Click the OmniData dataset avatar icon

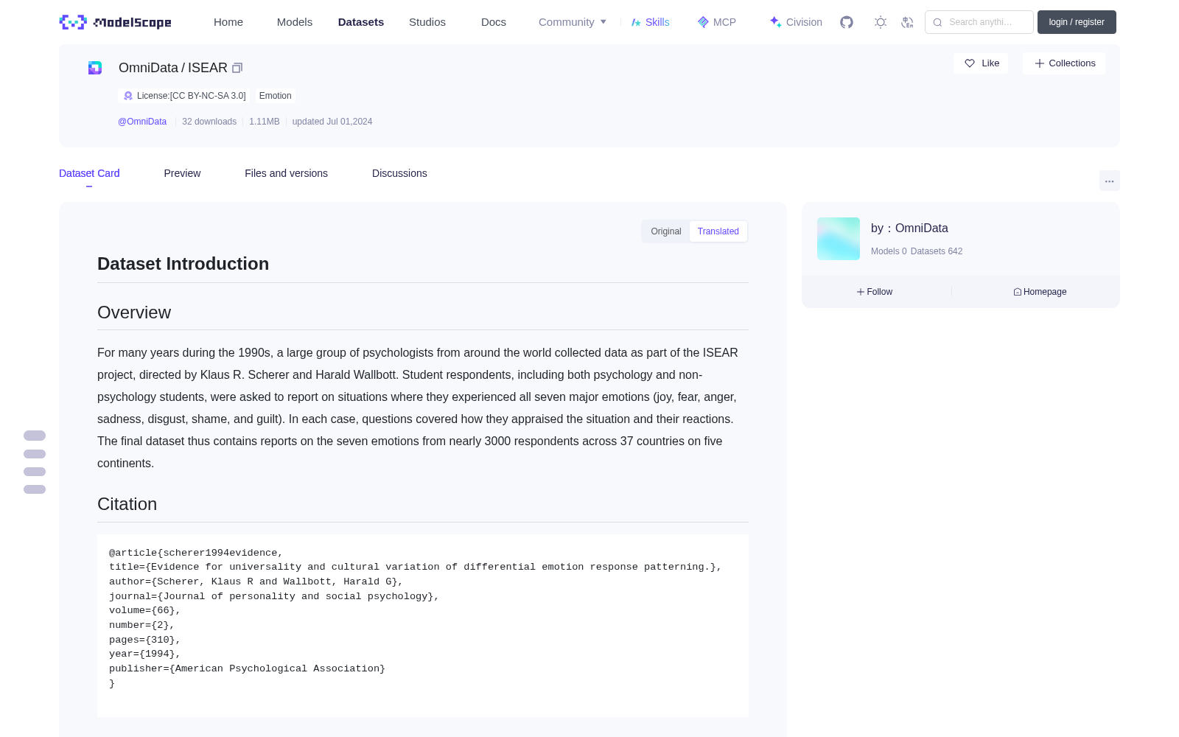pos(95,68)
